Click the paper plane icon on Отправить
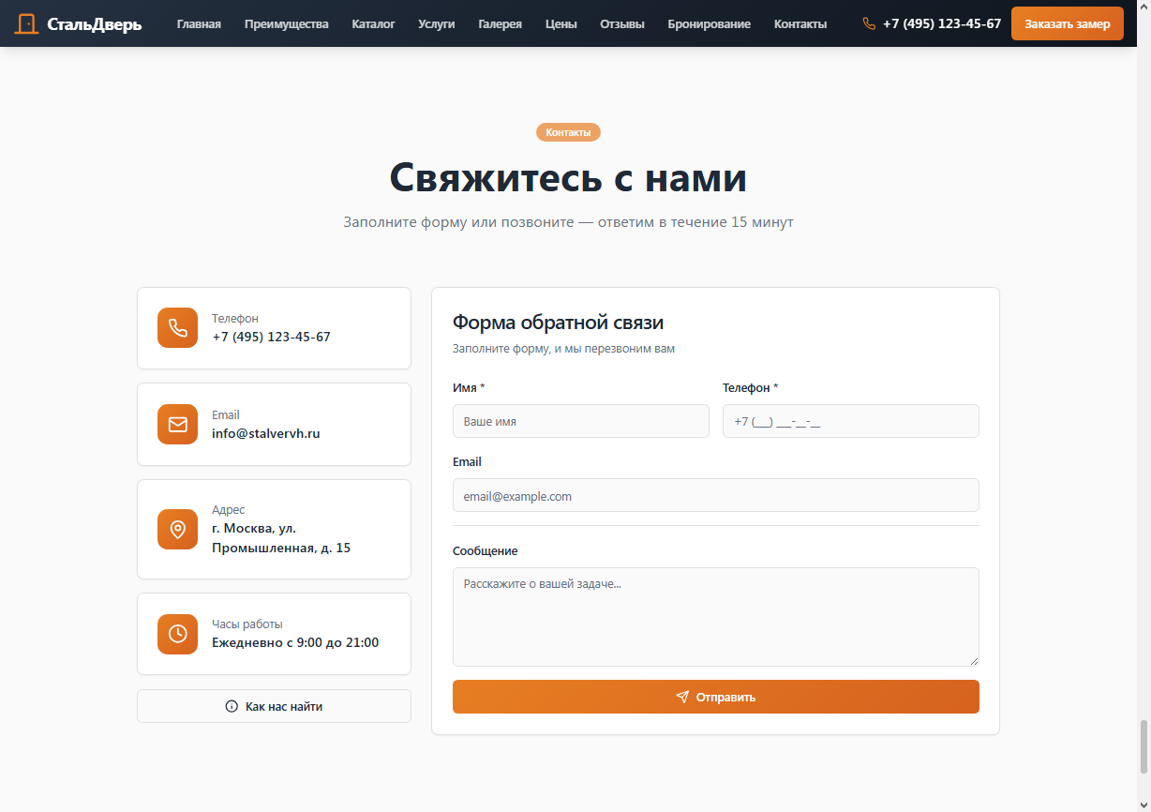The width and height of the screenshot is (1151, 812). [x=682, y=697]
